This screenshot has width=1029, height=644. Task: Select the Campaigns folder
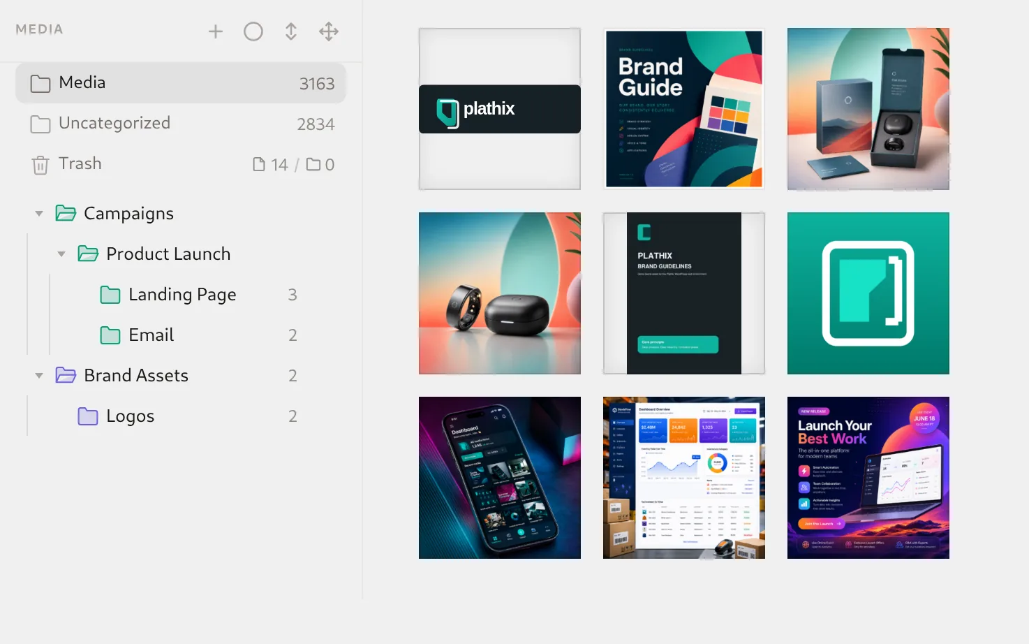128,214
